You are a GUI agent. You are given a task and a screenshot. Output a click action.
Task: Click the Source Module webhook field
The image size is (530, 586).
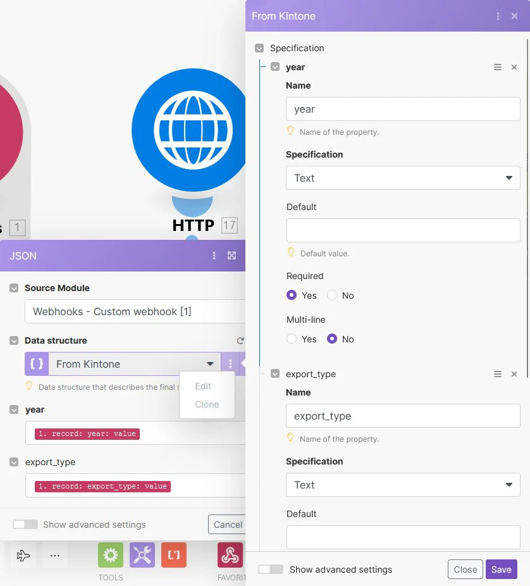click(x=135, y=311)
